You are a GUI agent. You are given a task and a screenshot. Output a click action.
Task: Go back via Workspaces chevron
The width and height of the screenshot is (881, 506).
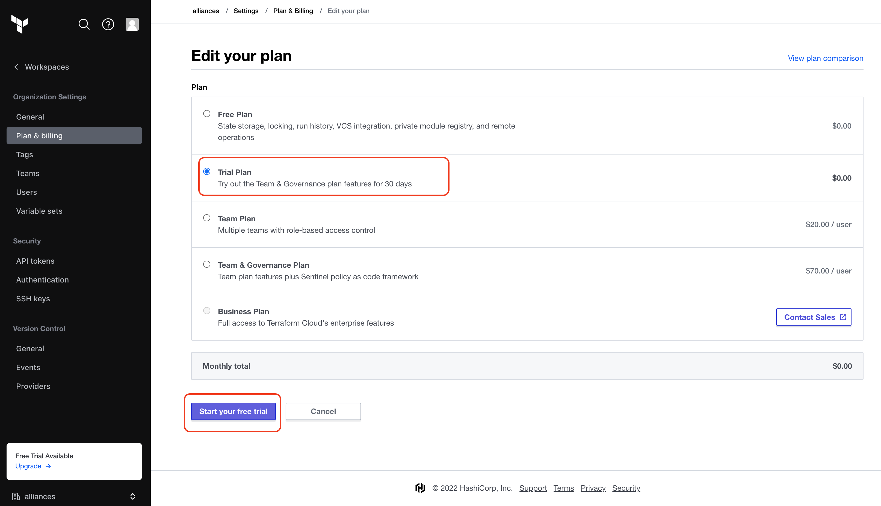(x=16, y=67)
